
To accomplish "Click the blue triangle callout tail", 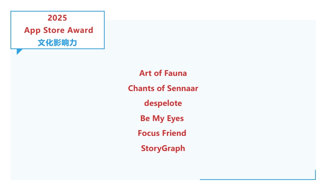I will coord(19,51).
